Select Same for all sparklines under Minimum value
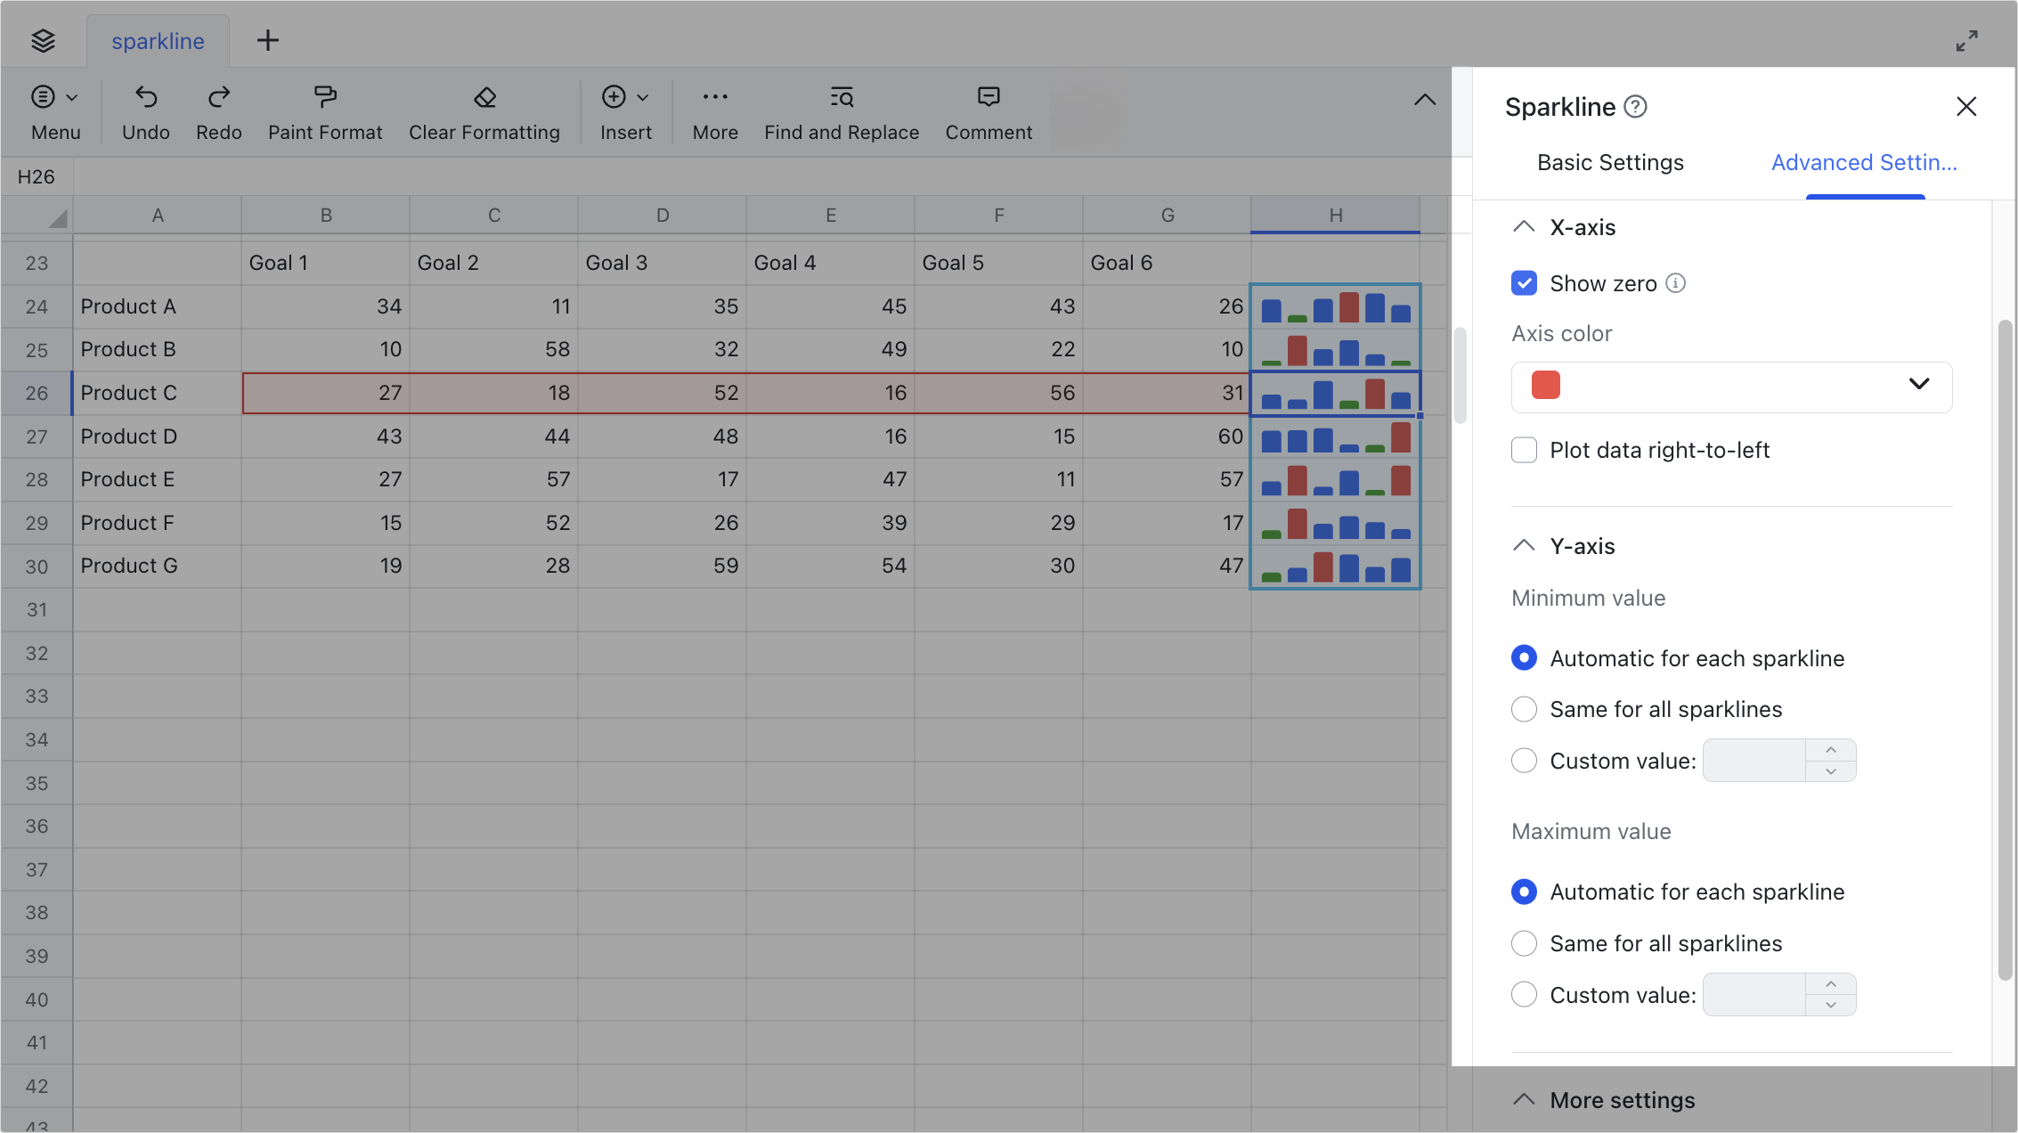2018x1133 pixels. point(1524,709)
